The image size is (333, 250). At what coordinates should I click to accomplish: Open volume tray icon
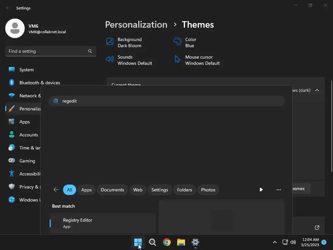tap(293, 242)
